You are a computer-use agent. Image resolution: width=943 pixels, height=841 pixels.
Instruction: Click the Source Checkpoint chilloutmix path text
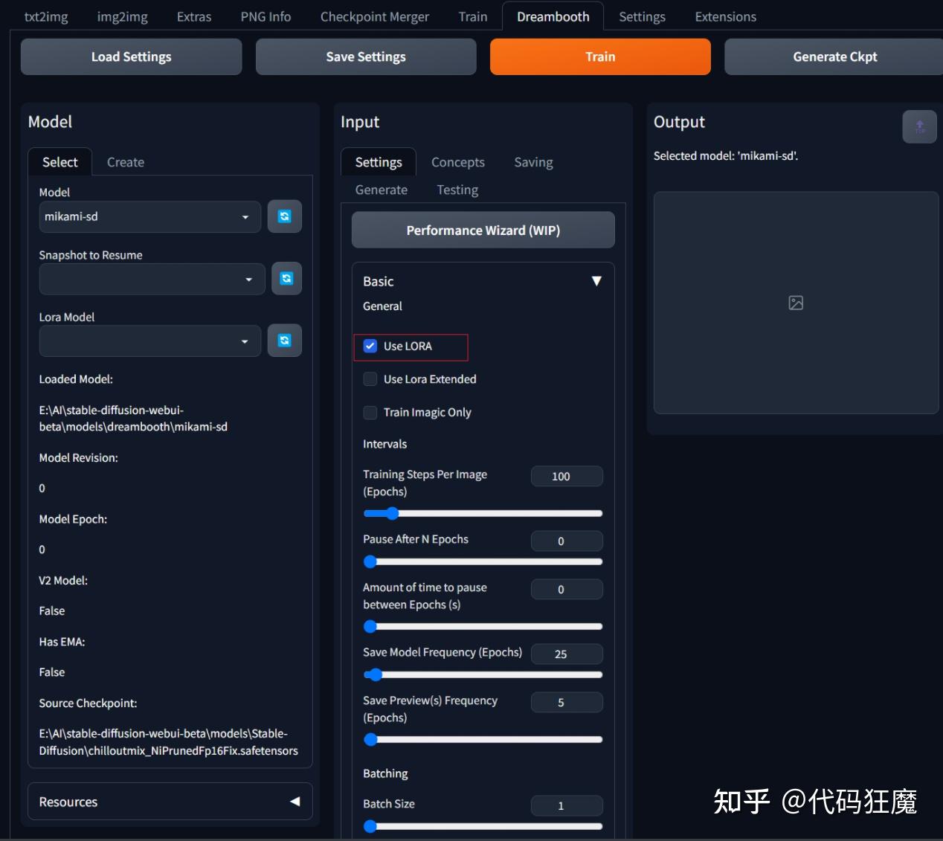[168, 742]
